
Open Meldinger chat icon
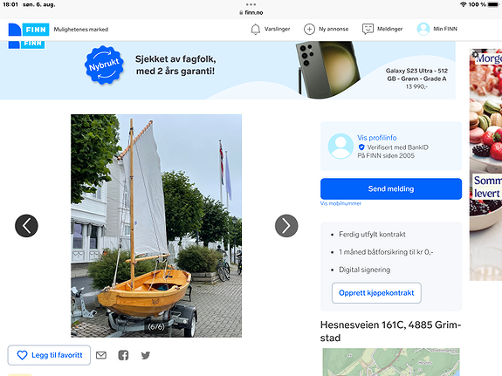tap(368, 29)
